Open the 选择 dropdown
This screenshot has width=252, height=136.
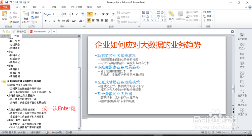click(x=208, y=20)
